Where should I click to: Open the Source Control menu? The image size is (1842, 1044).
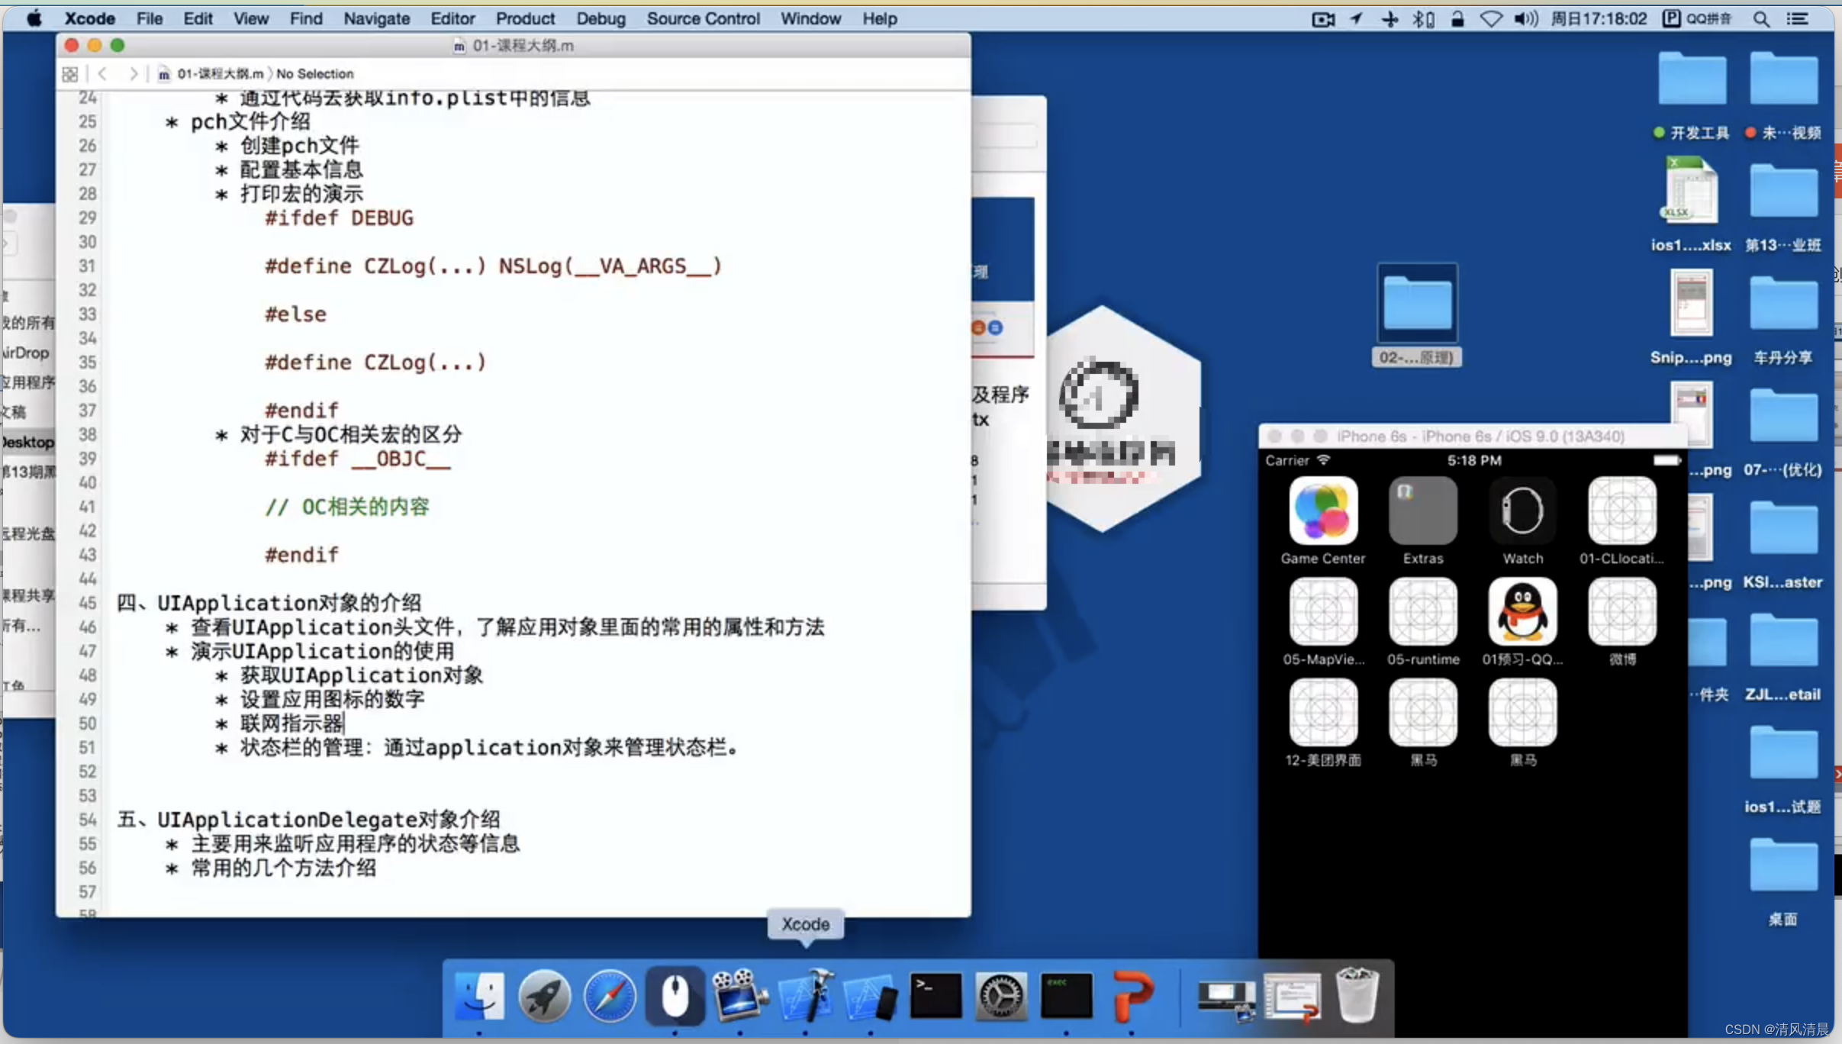[703, 18]
